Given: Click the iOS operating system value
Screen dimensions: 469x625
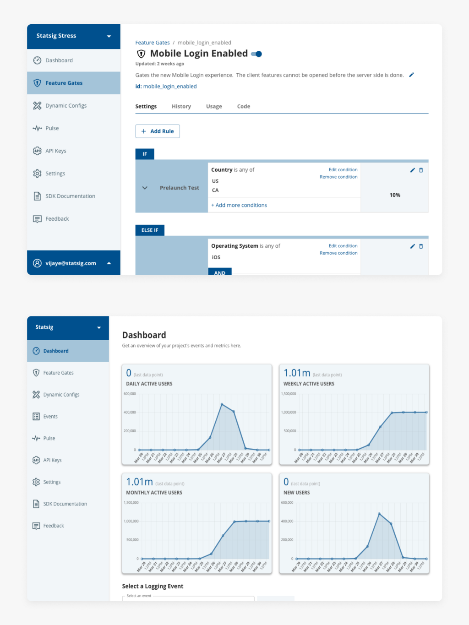Looking at the screenshot, I should pos(216,257).
